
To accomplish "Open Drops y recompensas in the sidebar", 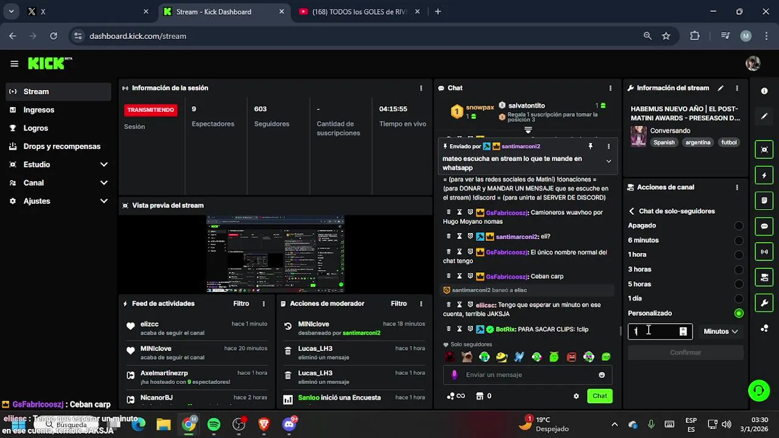I will point(59,147).
